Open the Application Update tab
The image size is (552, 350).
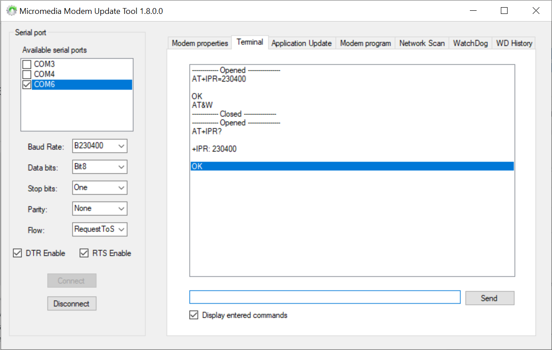coord(301,43)
